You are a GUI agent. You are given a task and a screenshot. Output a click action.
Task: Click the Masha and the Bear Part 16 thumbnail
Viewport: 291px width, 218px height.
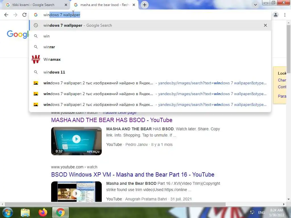(76, 192)
